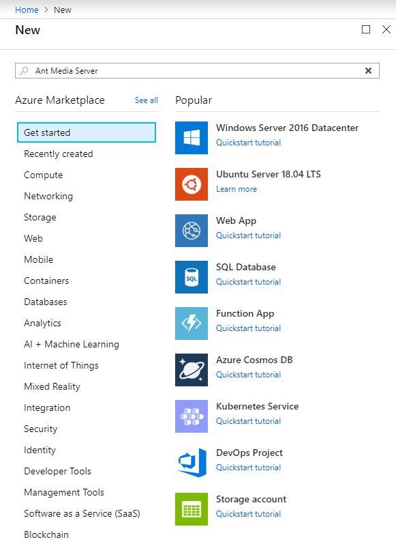Open See all marketplace link
The height and width of the screenshot is (544, 396).
tap(147, 100)
